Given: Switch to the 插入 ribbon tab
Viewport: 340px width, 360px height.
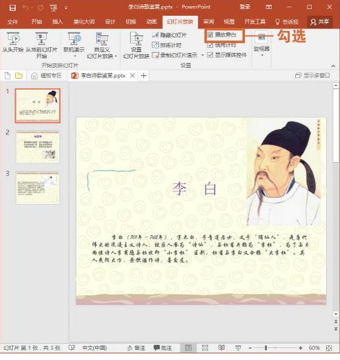Looking at the screenshot, I should click(57, 22).
